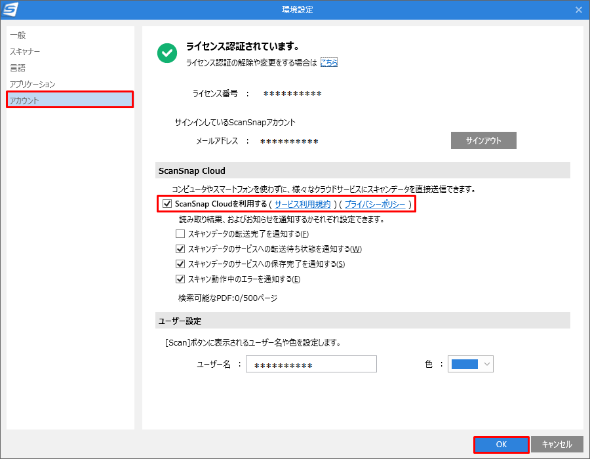The width and height of the screenshot is (590, 459).
Task: Click the green license verified checkmark icon
Action: 167,53
